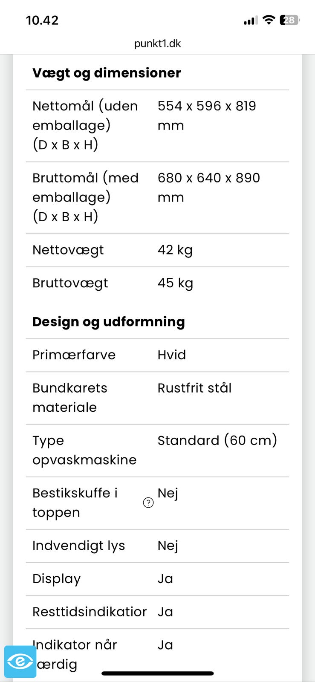The image size is (315, 682).
Task: Tap the Vægt og dimensioner heading
Action: [107, 73]
